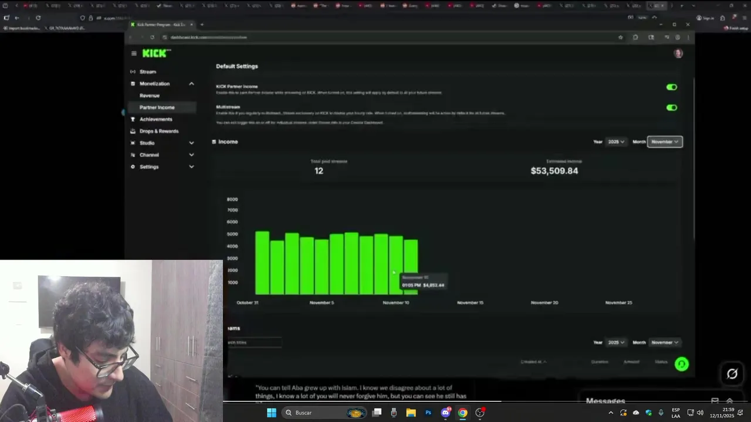
Task: Click the Amount column header
Action: [631, 362]
